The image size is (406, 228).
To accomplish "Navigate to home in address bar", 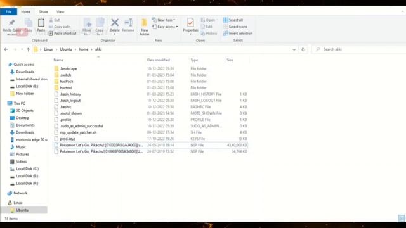I will pyautogui.click(x=83, y=49).
